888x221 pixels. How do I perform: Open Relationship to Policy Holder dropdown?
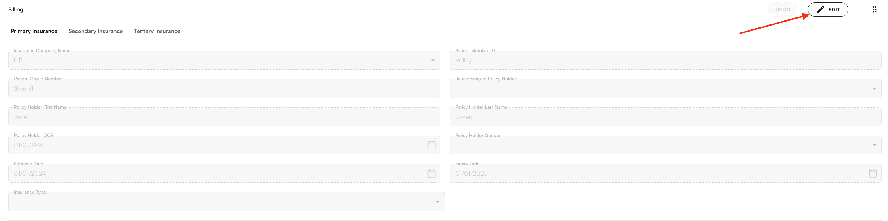click(665, 88)
